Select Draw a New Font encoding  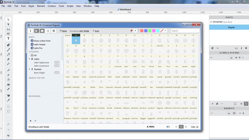point(40,41)
